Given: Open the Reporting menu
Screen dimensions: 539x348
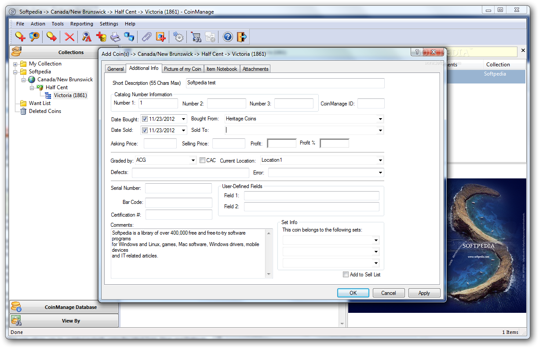Looking at the screenshot, I should click(x=82, y=24).
